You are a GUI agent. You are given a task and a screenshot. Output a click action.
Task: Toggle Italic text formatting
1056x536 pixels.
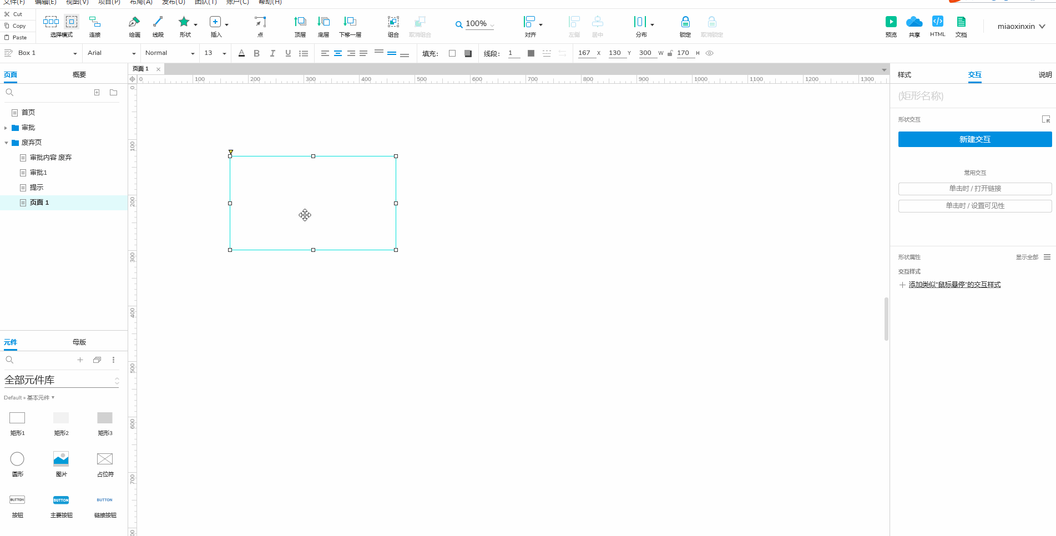272,53
